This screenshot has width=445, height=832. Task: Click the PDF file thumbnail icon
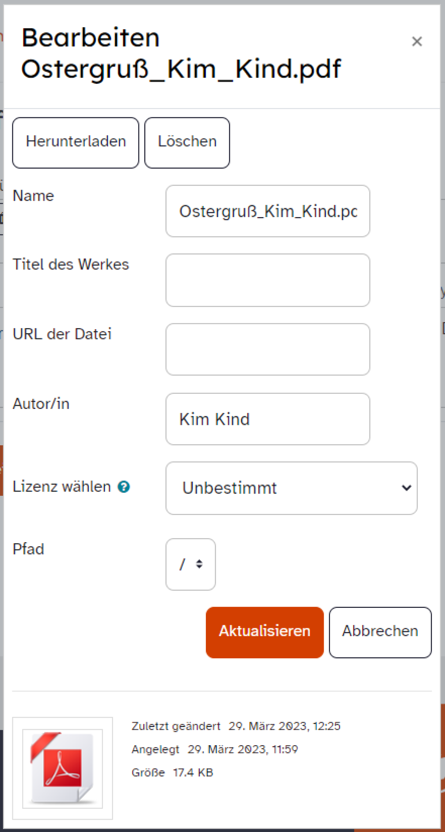pyautogui.click(x=62, y=767)
